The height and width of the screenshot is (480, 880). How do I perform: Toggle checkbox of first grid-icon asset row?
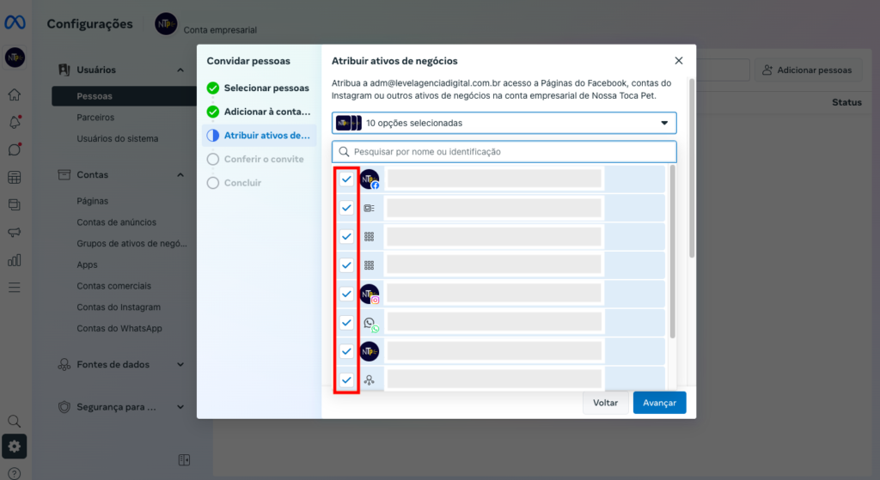346,237
